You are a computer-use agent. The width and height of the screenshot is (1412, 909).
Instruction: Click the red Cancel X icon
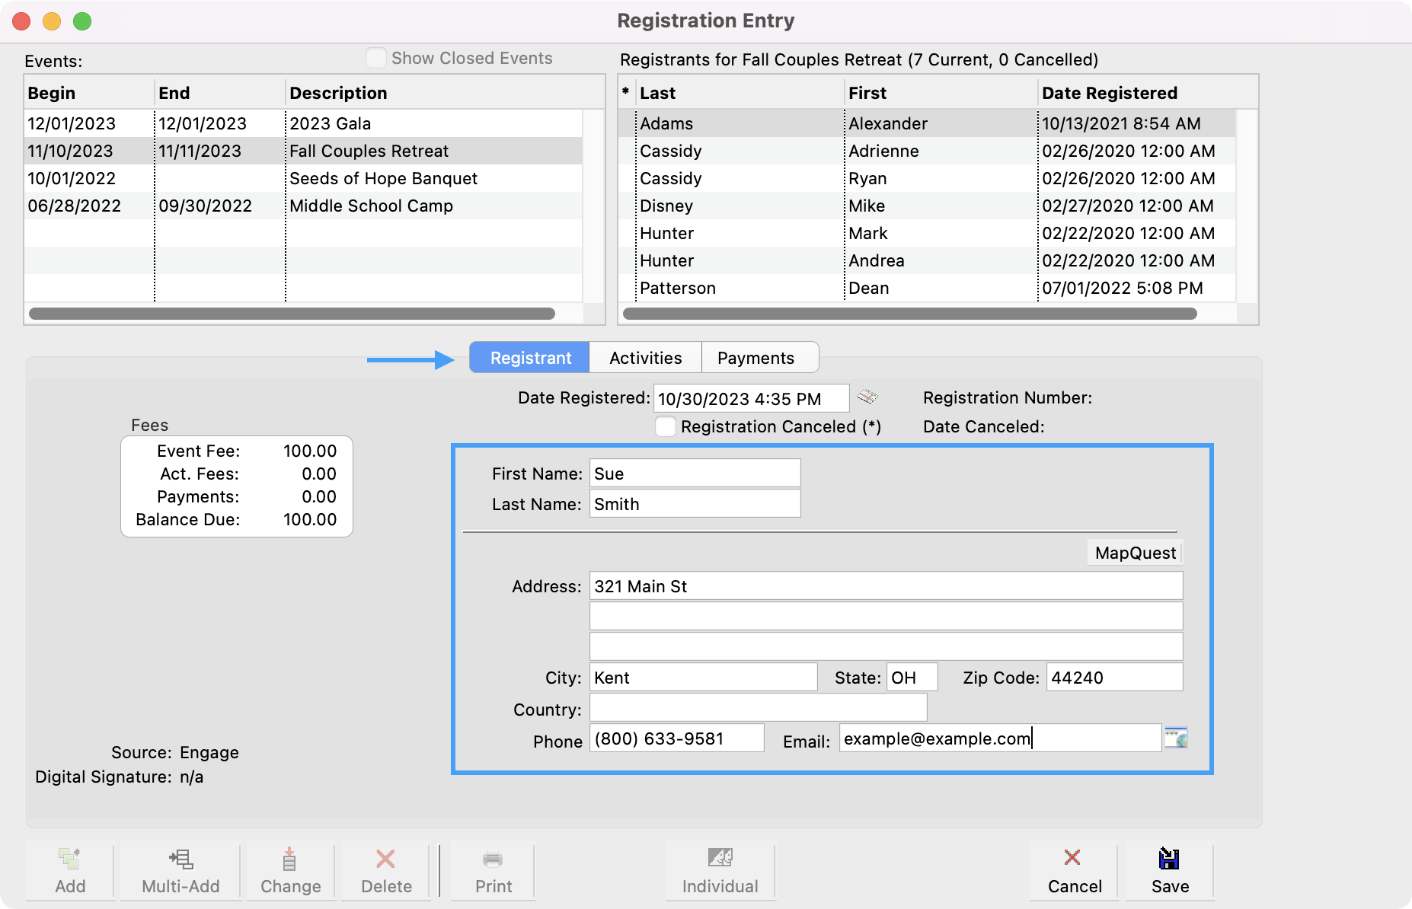[1072, 858]
